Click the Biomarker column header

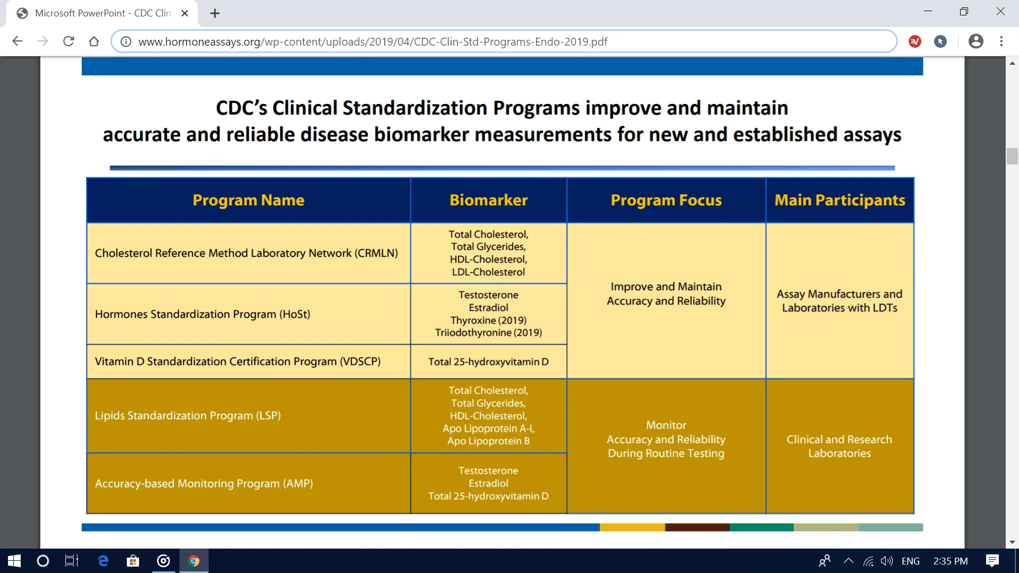tap(488, 200)
